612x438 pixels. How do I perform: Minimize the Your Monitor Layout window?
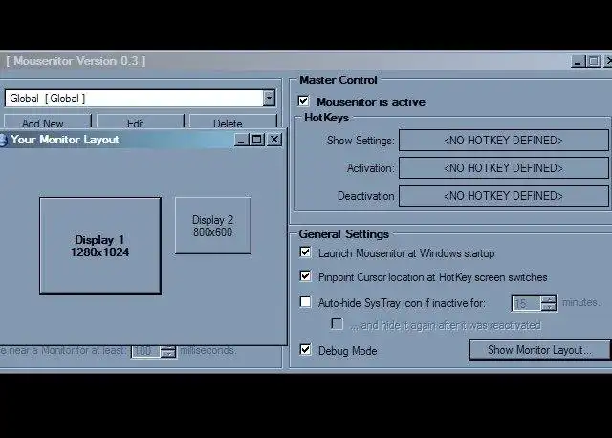point(241,140)
